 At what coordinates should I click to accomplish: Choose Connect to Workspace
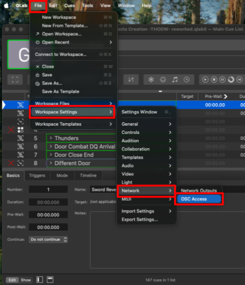[74, 54]
